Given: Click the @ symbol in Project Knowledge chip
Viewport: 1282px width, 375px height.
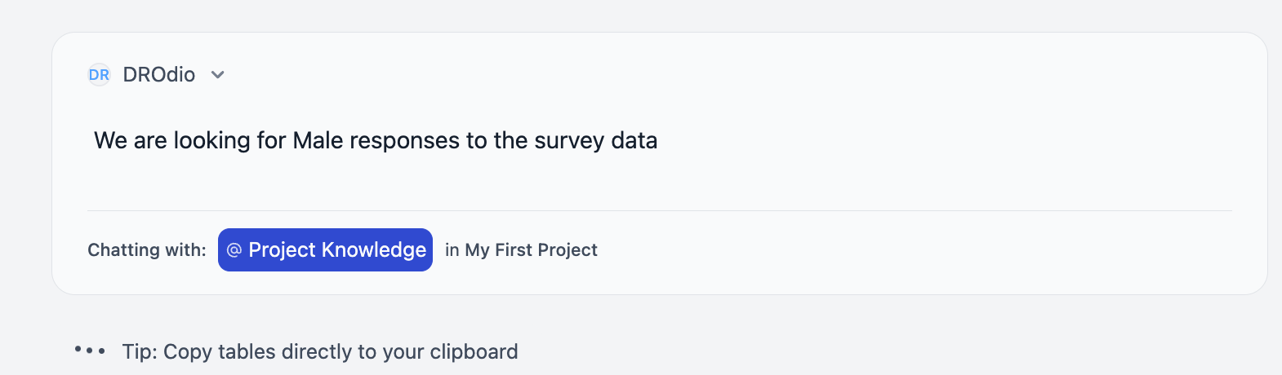Looking at the screenshot, I should coord(234,250).
